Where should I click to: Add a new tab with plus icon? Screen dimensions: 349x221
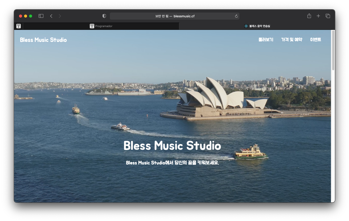(318, 16)
